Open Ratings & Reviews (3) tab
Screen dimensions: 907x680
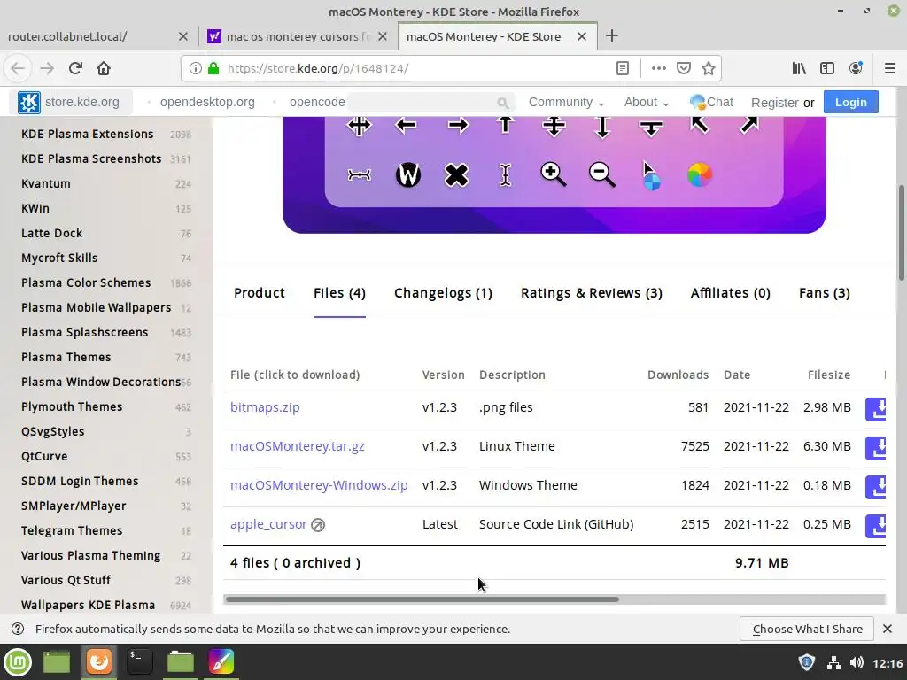(591, 292)
